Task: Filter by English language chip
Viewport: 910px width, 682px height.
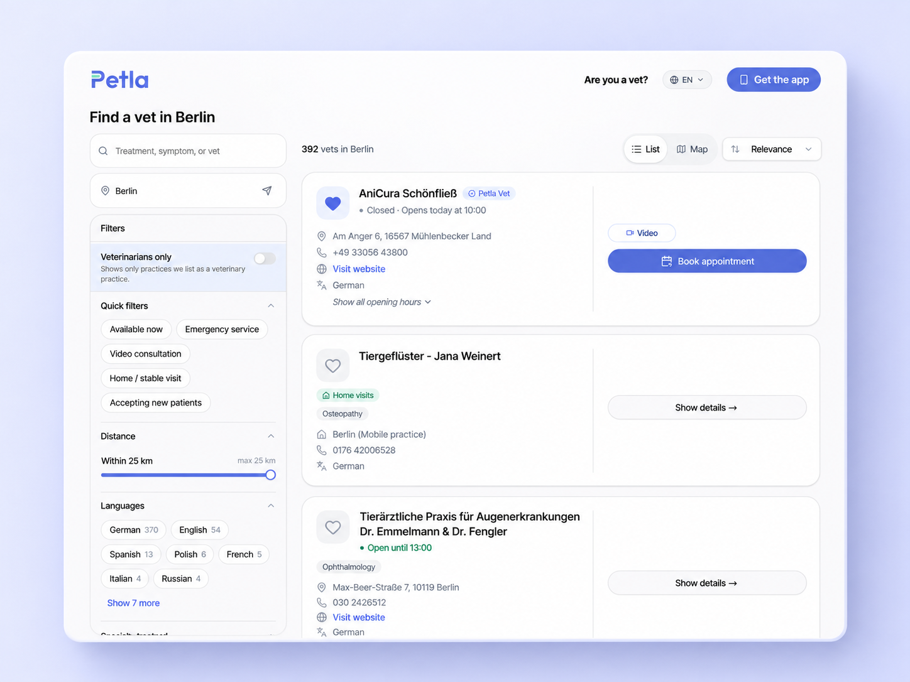Action: (x=200, y=530)
